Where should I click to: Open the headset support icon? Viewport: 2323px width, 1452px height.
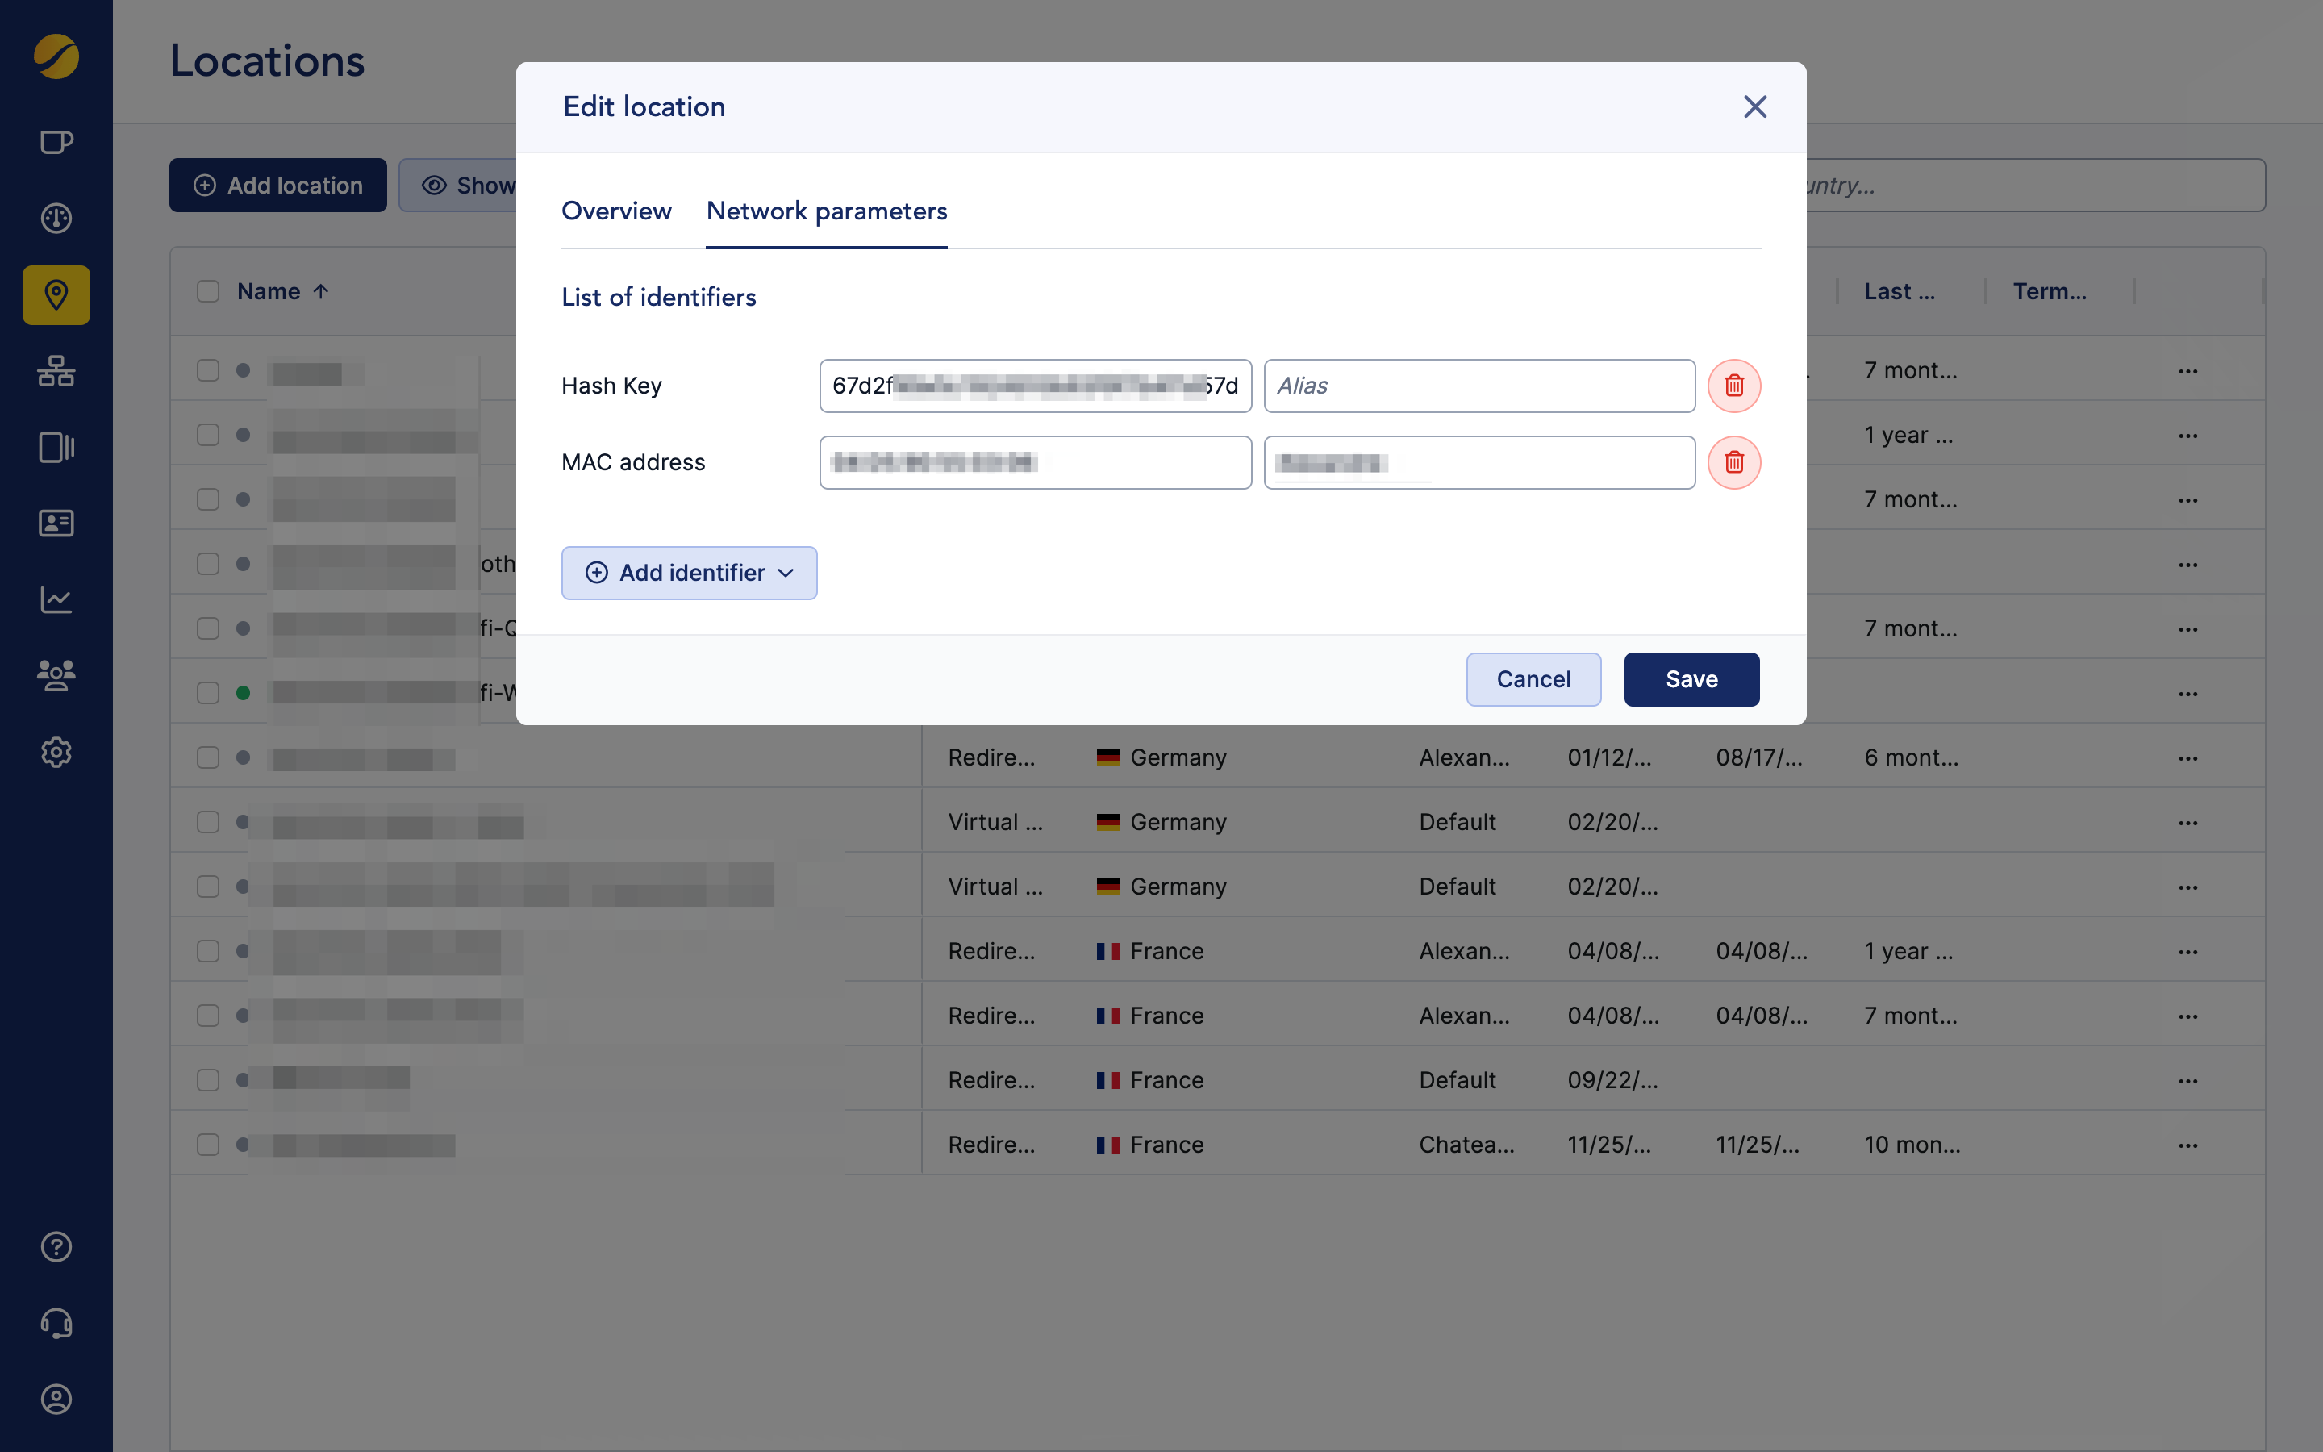pos(56,1323)
